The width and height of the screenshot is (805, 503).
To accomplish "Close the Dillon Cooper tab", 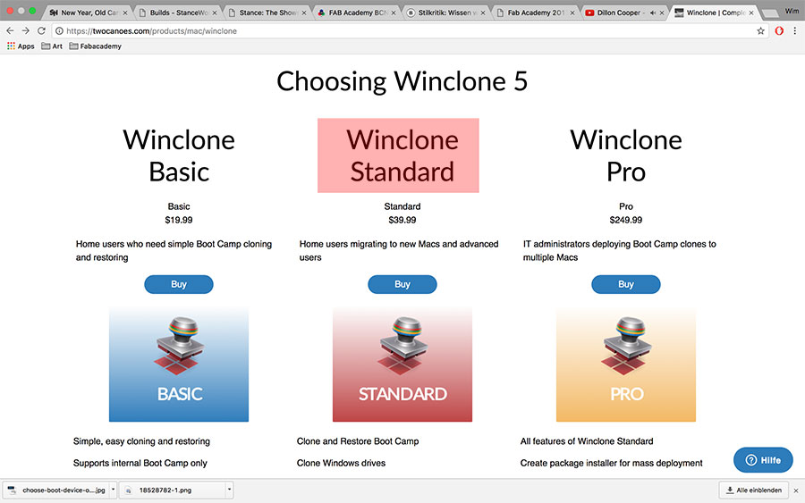I will coord(661,13).
